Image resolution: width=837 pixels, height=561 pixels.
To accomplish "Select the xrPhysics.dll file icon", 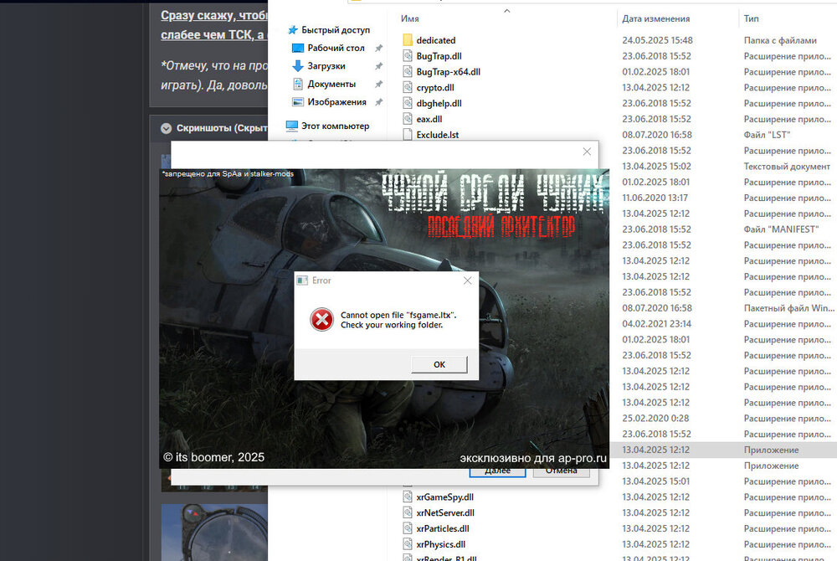I will point(408,544).
